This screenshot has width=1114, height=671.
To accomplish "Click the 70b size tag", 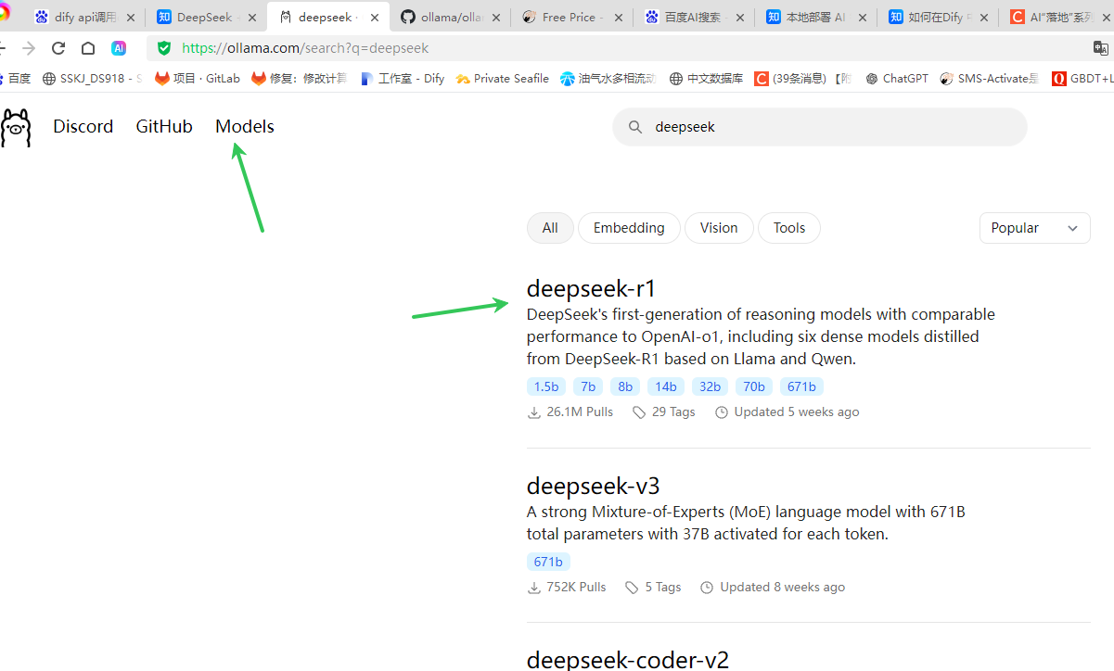I will pos(754,386).
